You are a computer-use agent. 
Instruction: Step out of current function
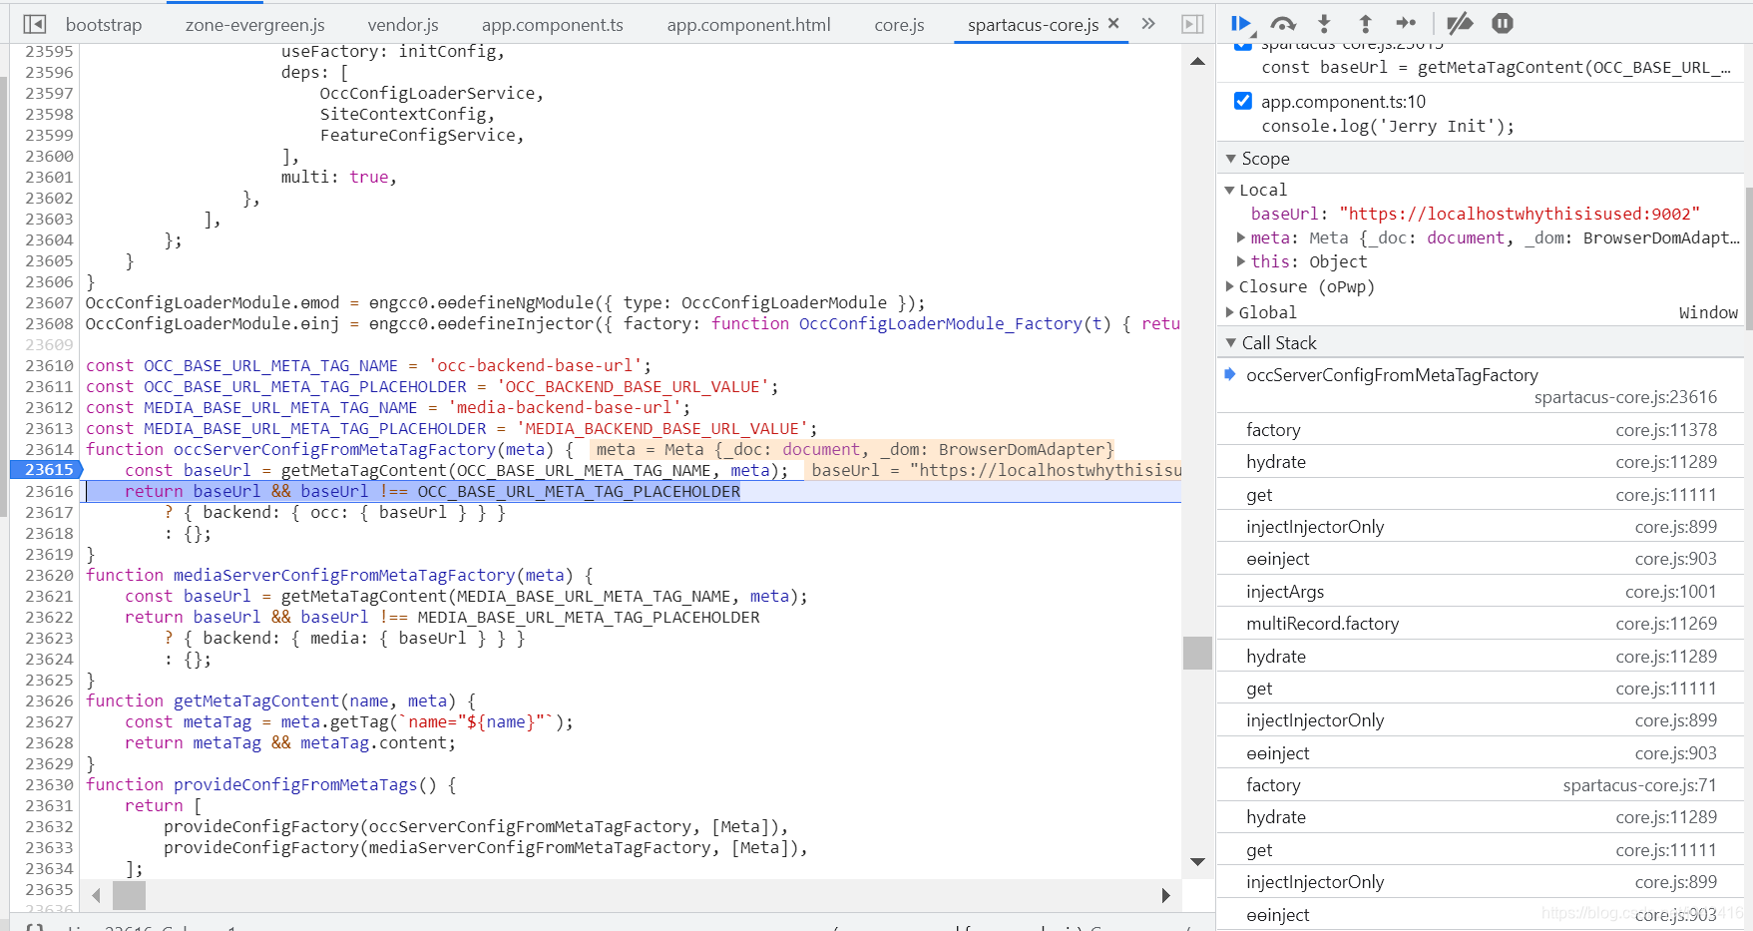tap(1365, 23)
